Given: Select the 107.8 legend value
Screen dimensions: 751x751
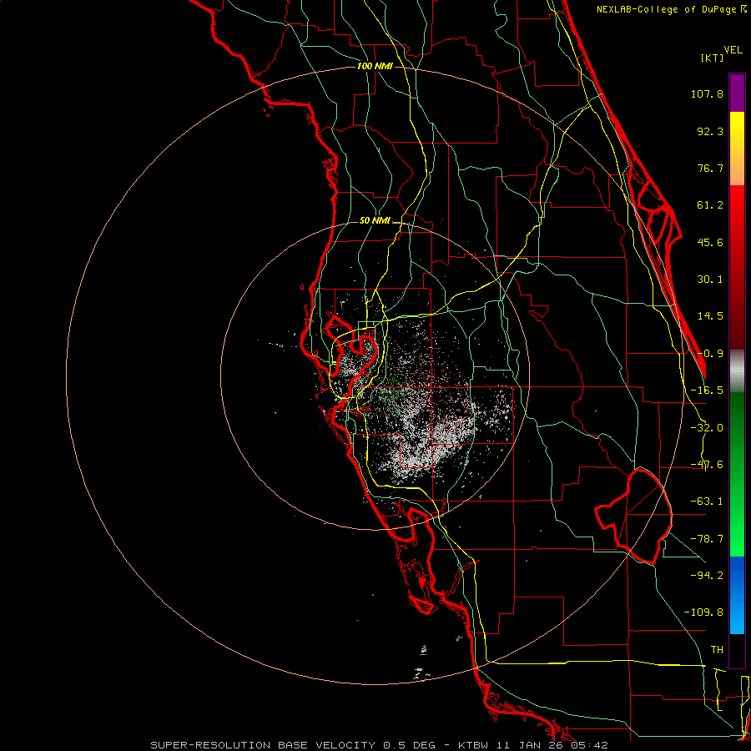Looking at the screenshot, I should click(x=707, y=93).
